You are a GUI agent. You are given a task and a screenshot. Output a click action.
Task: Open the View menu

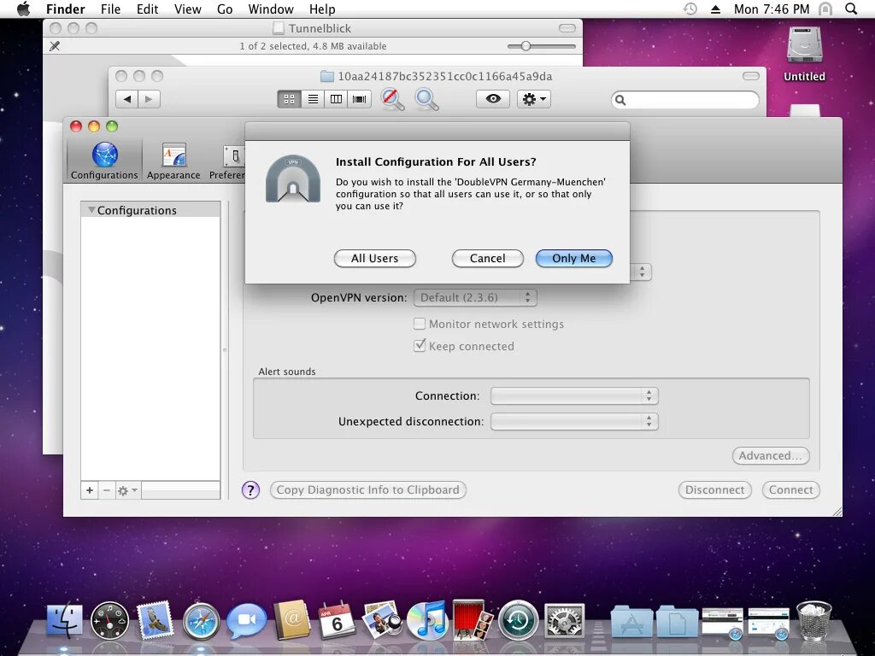tap(187, 9)
